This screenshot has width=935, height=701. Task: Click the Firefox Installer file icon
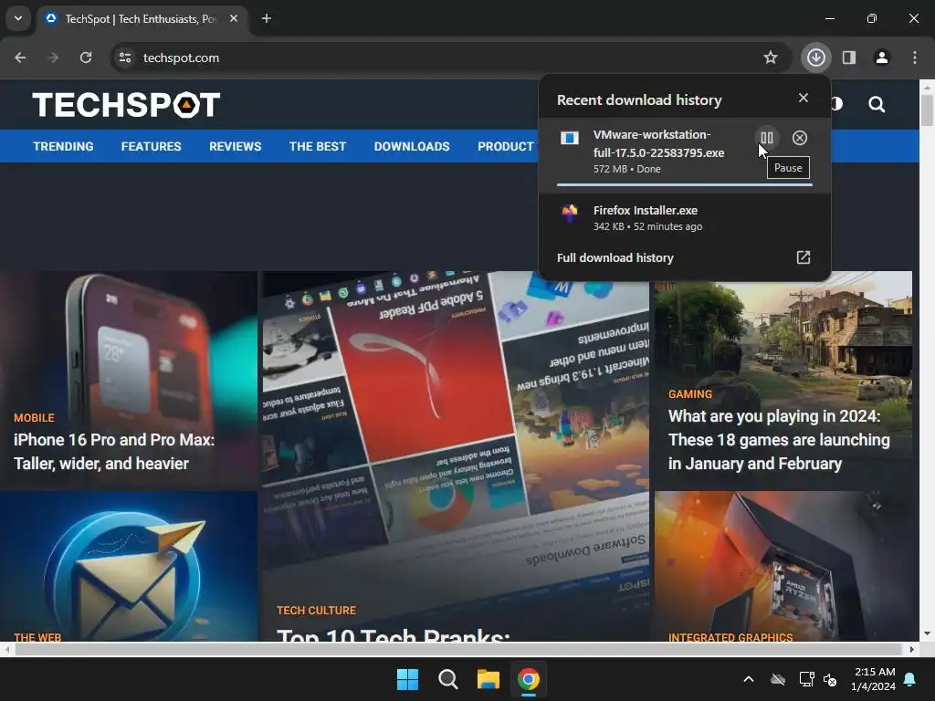[x=570, y=213]
